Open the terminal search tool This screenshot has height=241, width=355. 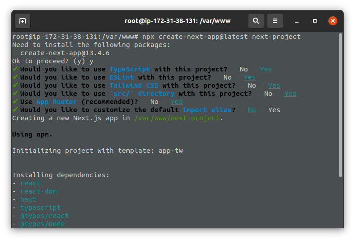pos(256,21)
